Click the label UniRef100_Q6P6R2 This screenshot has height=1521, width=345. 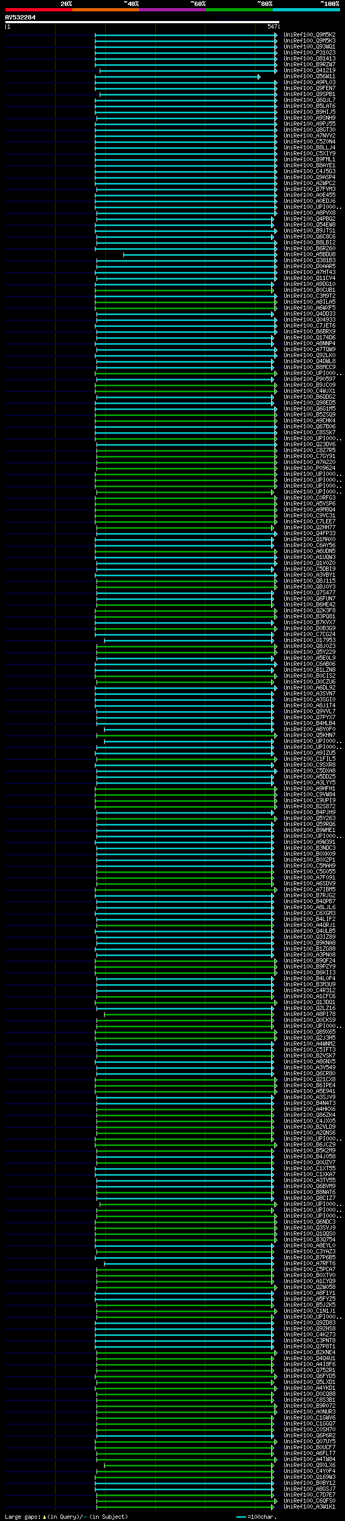(x=309, y=1435)
